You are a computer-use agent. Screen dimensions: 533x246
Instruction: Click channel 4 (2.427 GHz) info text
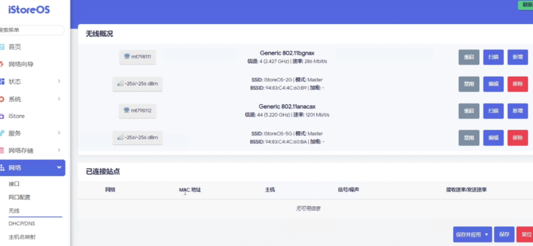[267, 61]
